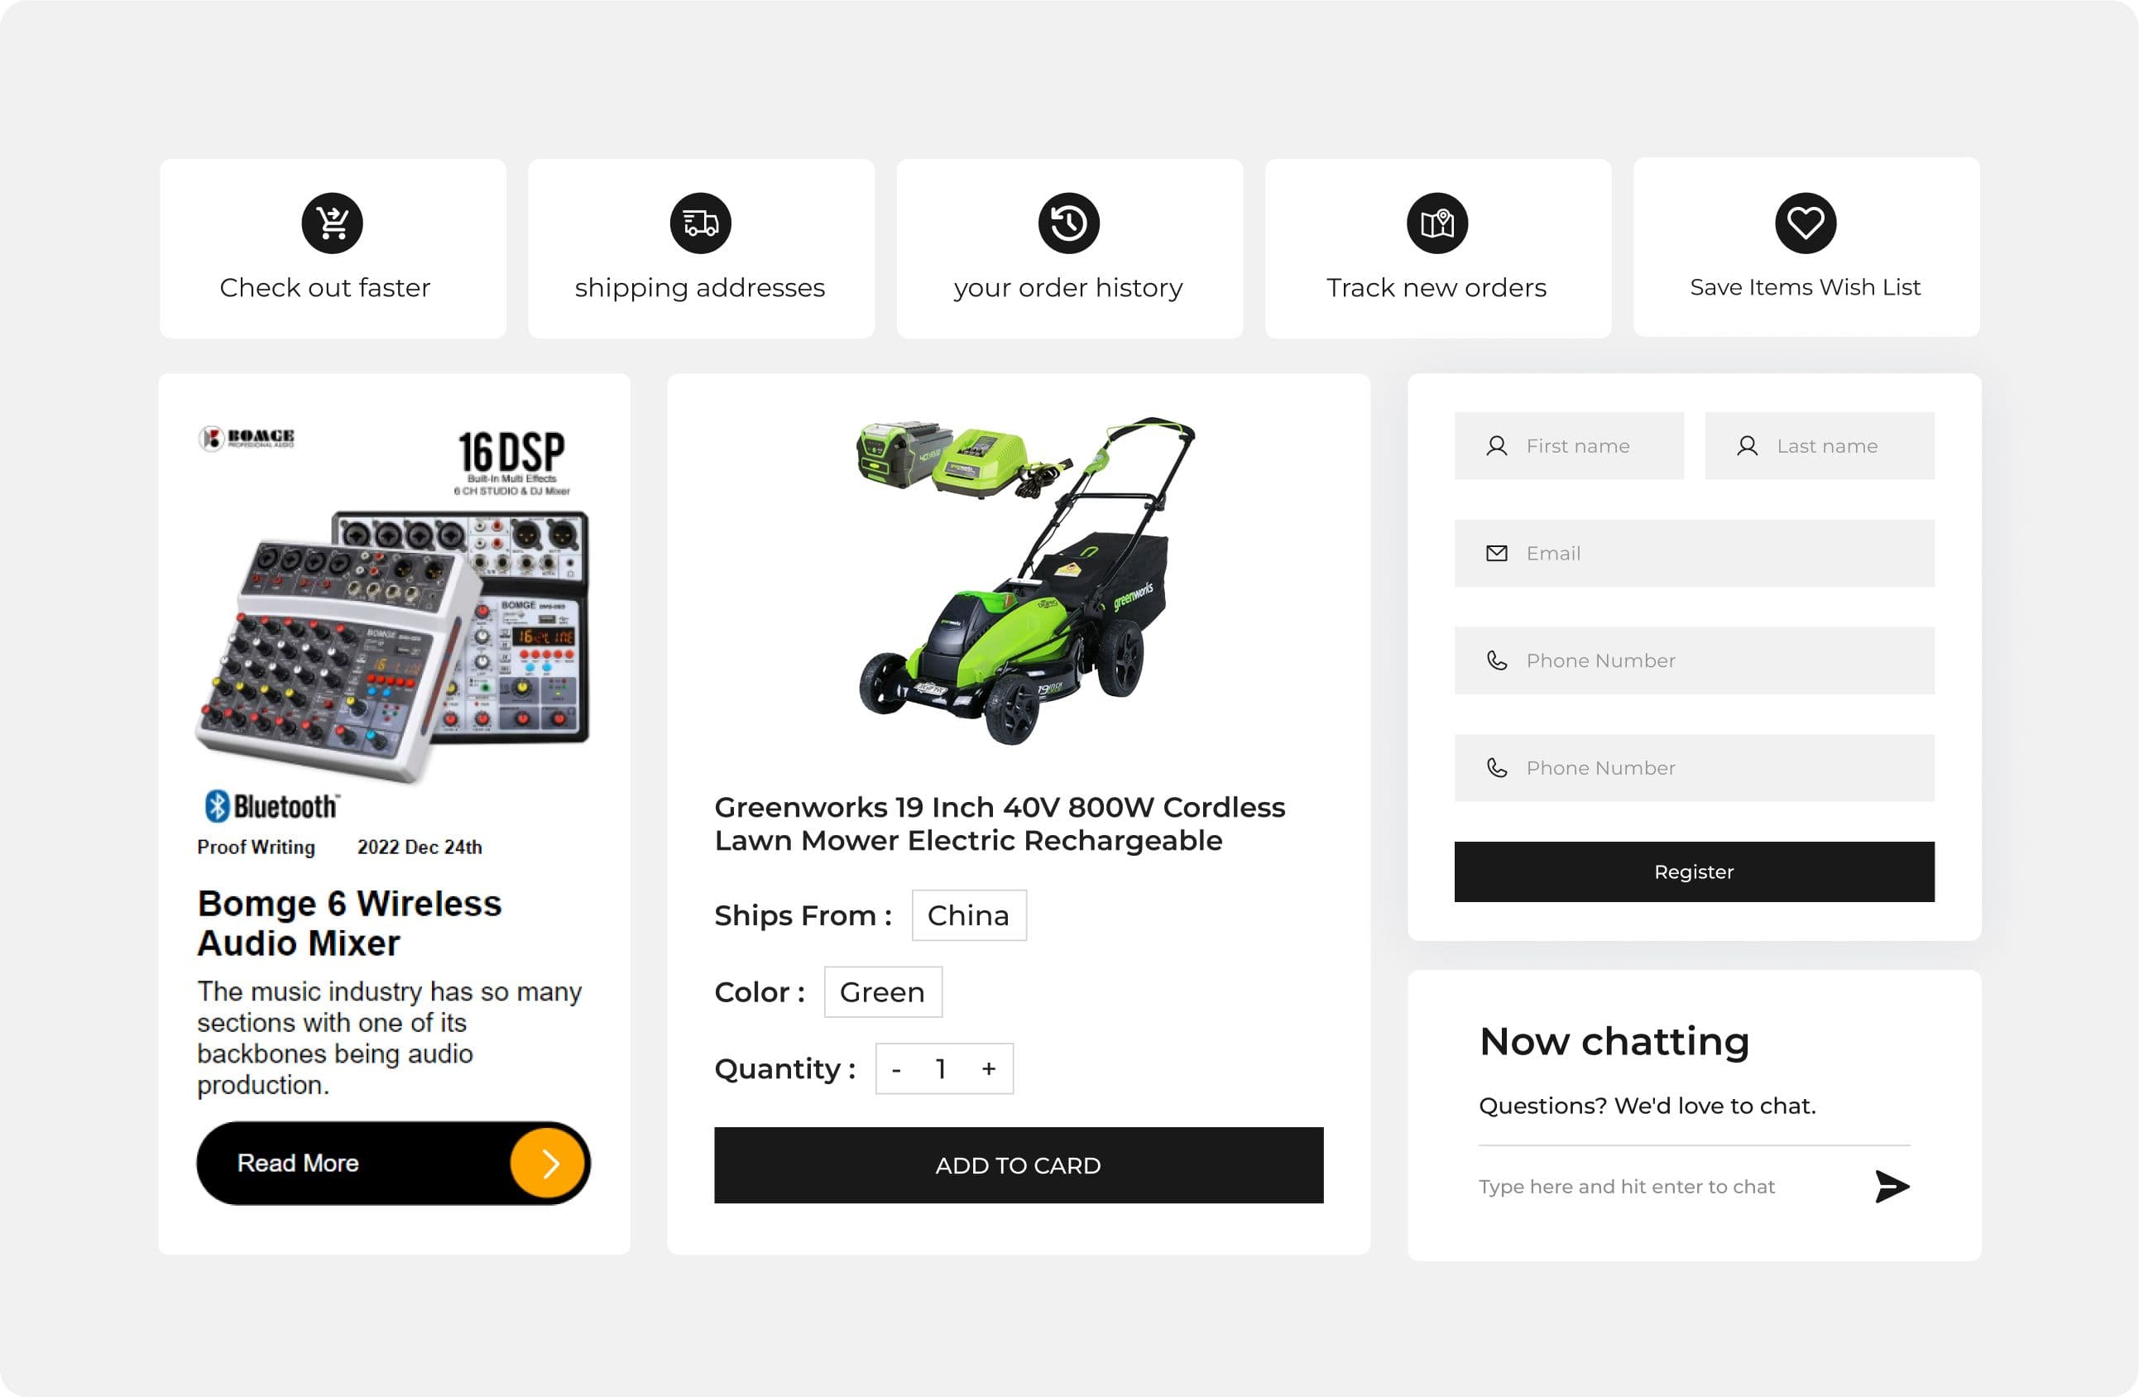Click the orange arrow circle on Read More
Viewport: 2139px width, 1397px height.
click(549, 1164)
